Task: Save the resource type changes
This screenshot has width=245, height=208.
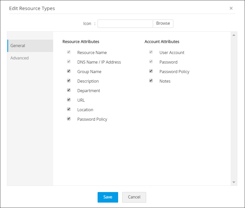Action: pos(108,197)
